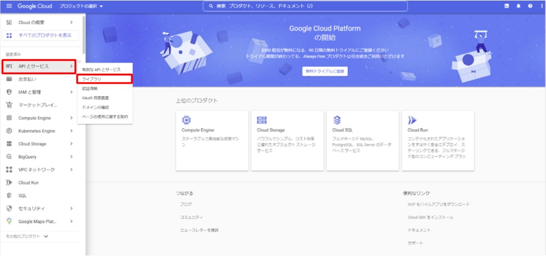The height and width of the screenshot is (256, 546).
Task: Expand Kubernetes Engine chevron
Action: click(x=71, y=131)
